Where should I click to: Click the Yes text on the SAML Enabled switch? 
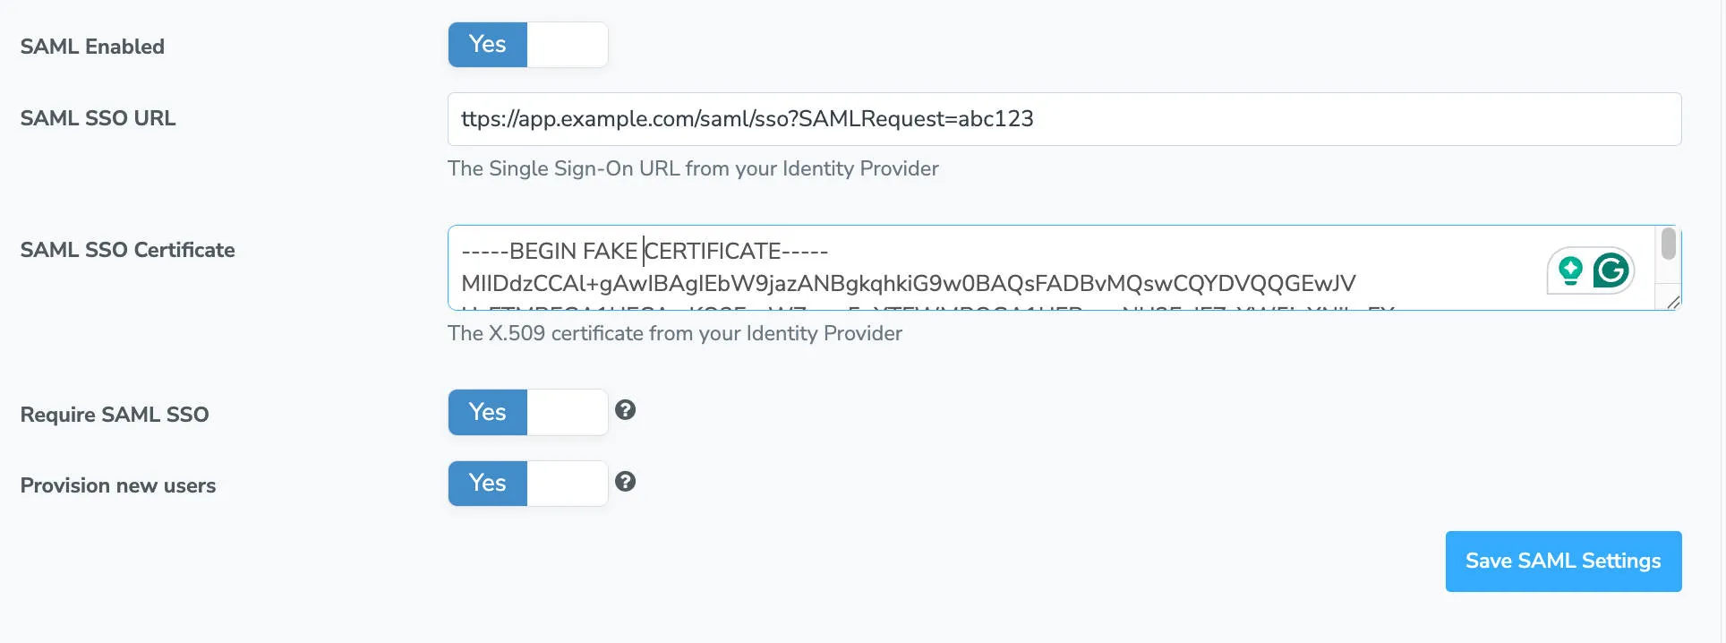(487, 44)
